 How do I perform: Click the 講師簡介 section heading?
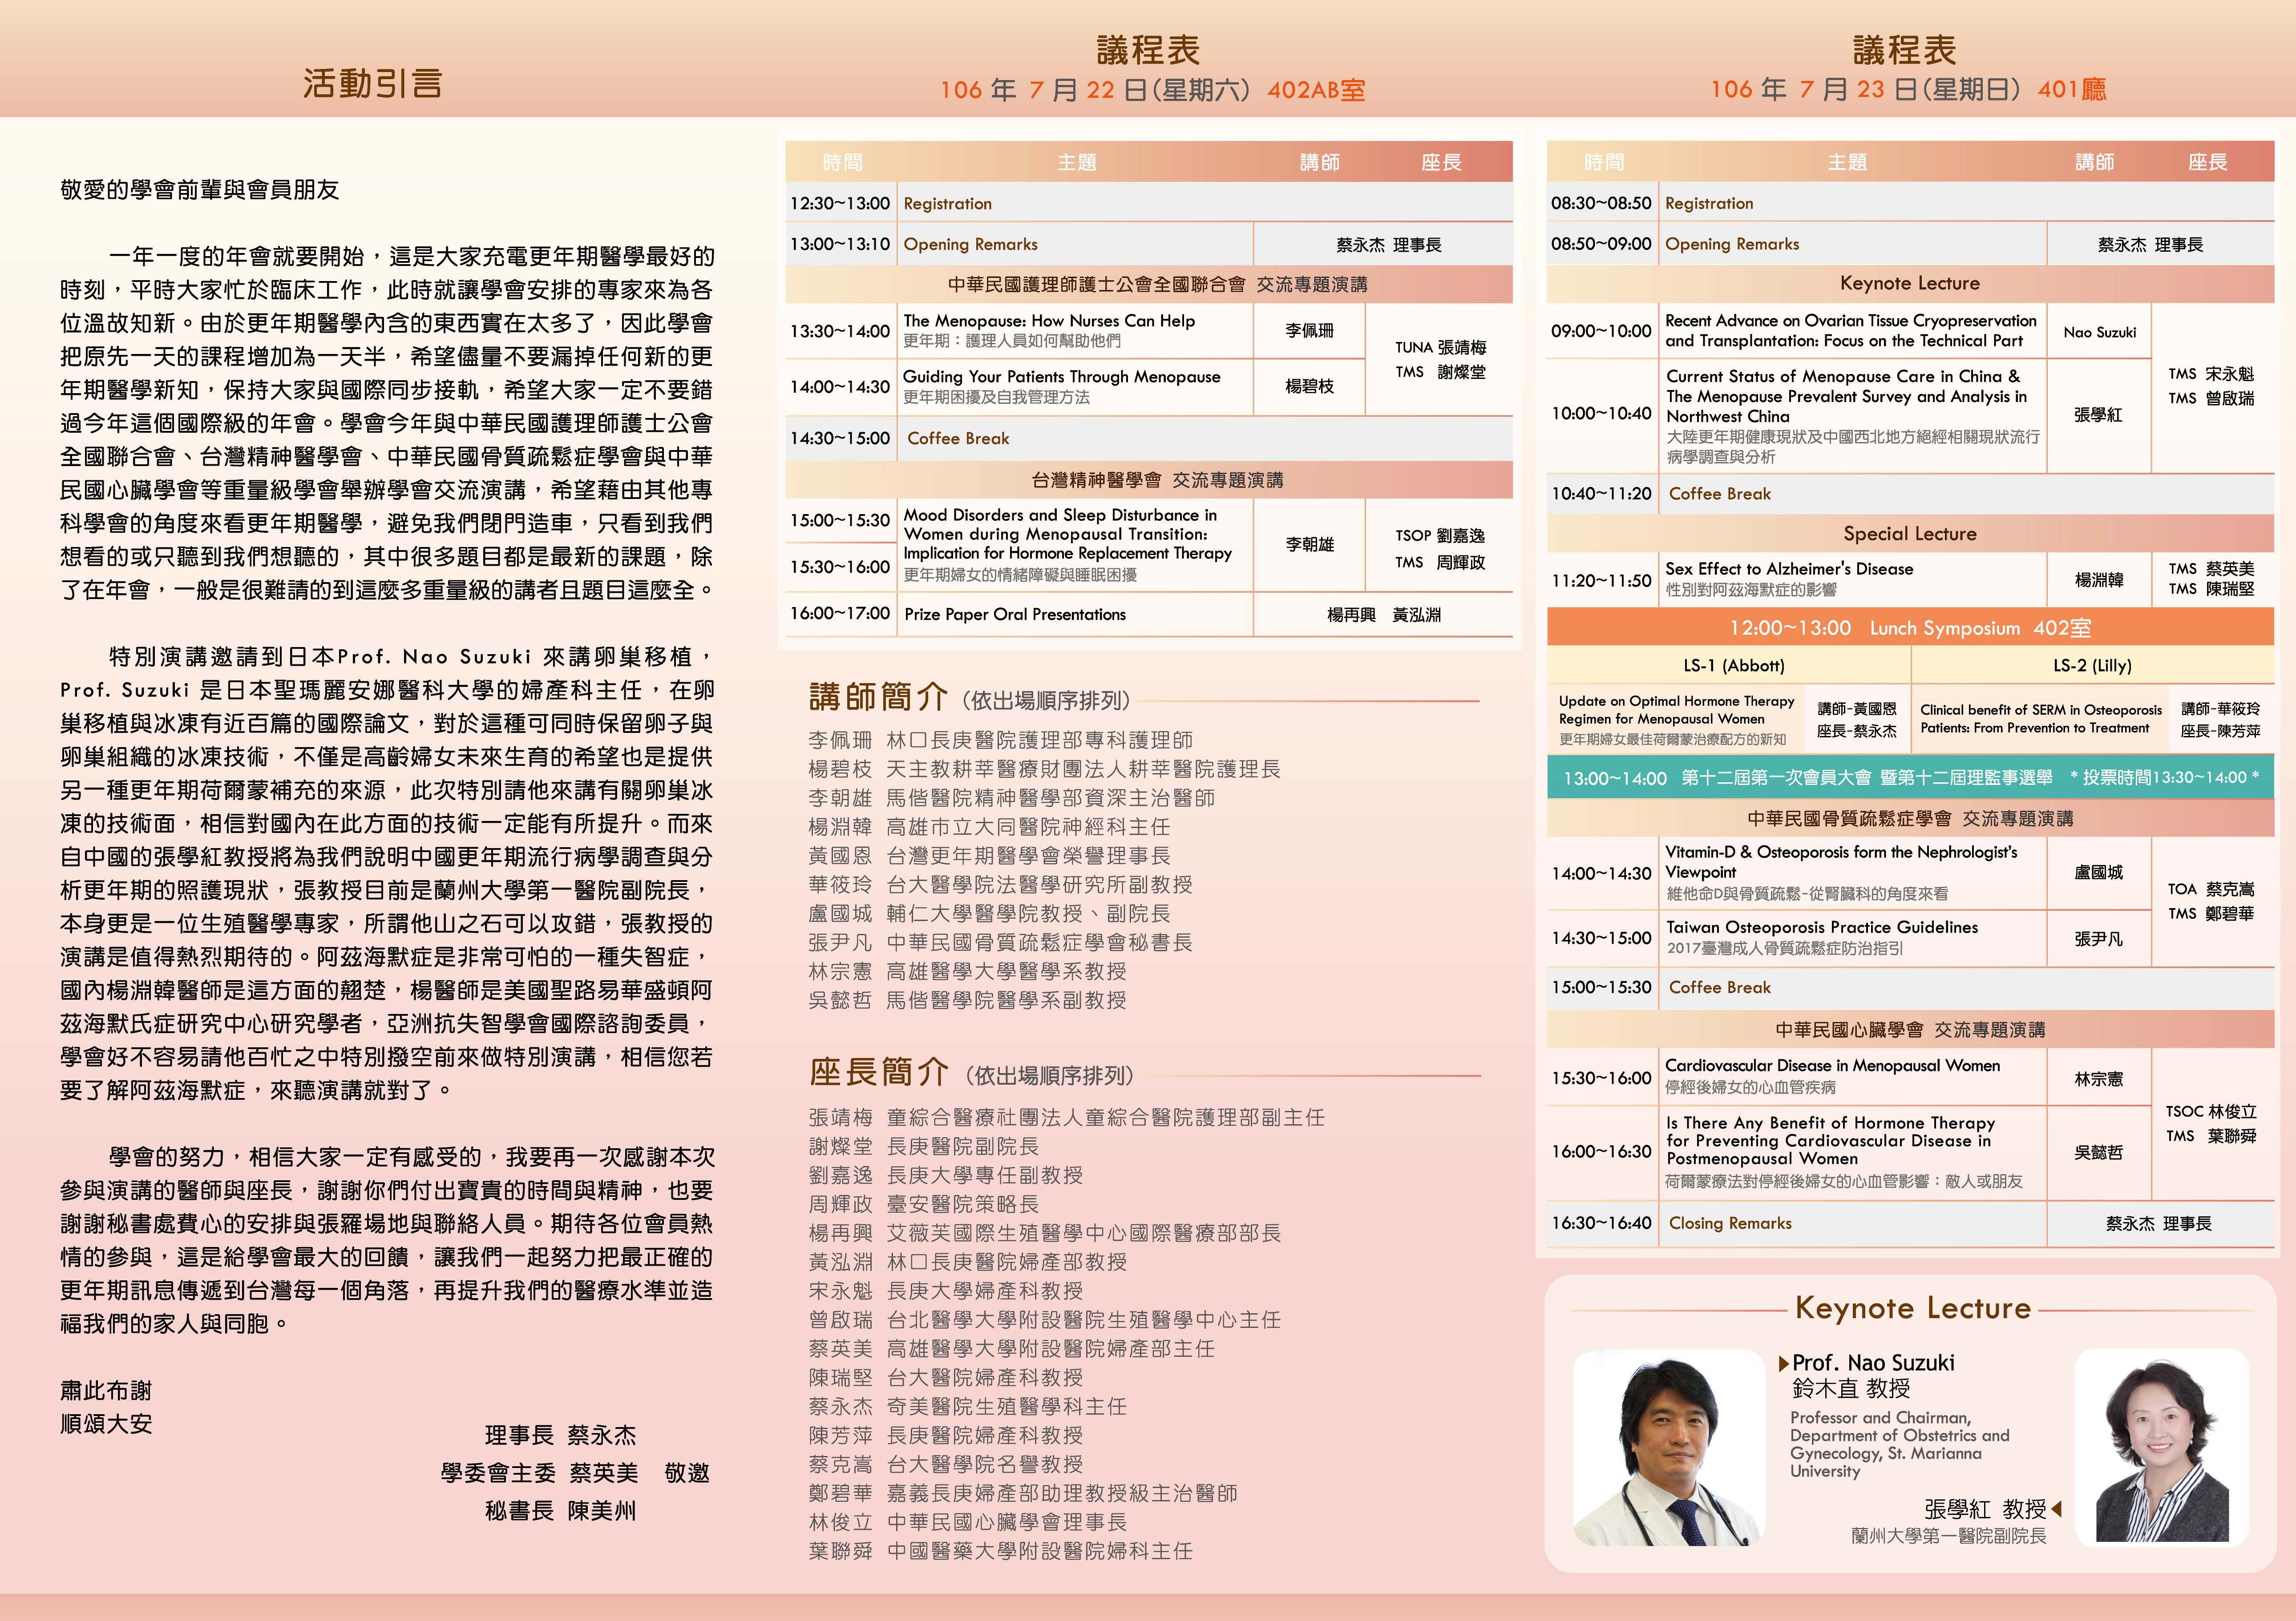coord(878,696)
